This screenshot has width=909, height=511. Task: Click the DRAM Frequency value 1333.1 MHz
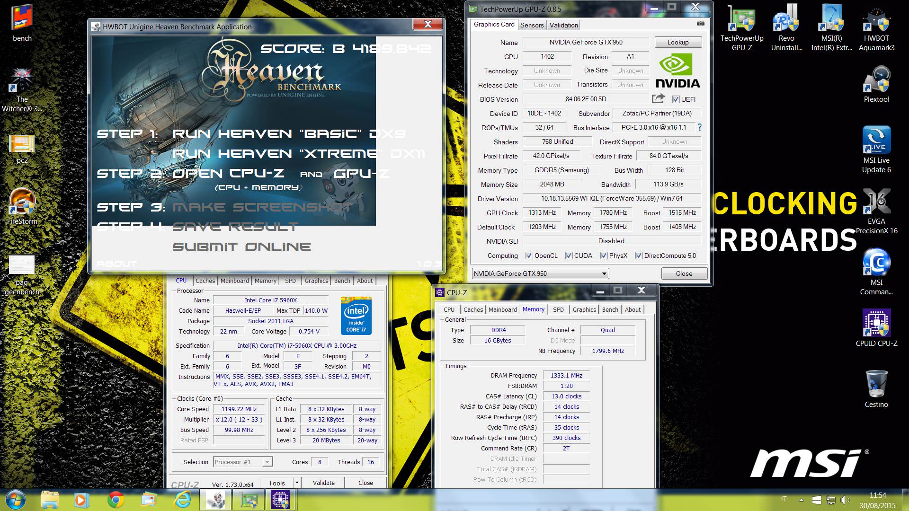[x=566, y=375]
